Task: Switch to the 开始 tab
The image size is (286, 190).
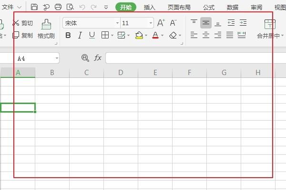Action: tap(126, 7)
